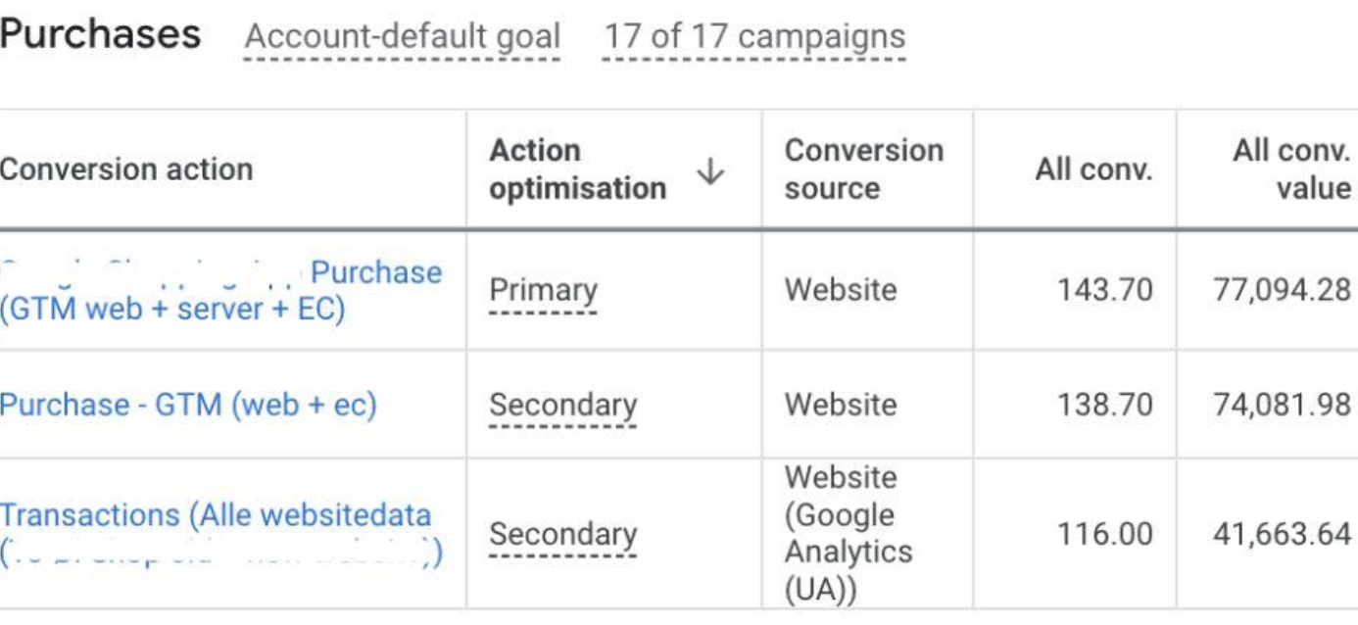The width and height of the screenshot is (1358, 625).
Task: Sort by the Action optimisation column header
Action: pos(578,169)
